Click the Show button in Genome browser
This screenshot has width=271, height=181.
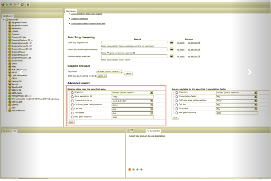click(129, 74)
